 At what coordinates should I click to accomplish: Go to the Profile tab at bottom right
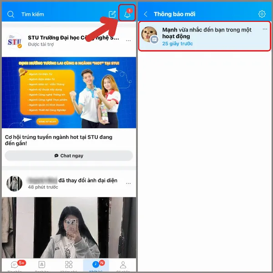(122, 265)
